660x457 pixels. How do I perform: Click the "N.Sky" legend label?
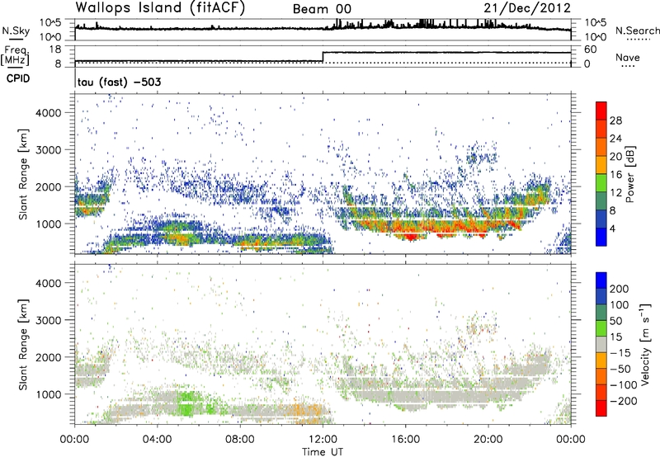tap(16, 31)
